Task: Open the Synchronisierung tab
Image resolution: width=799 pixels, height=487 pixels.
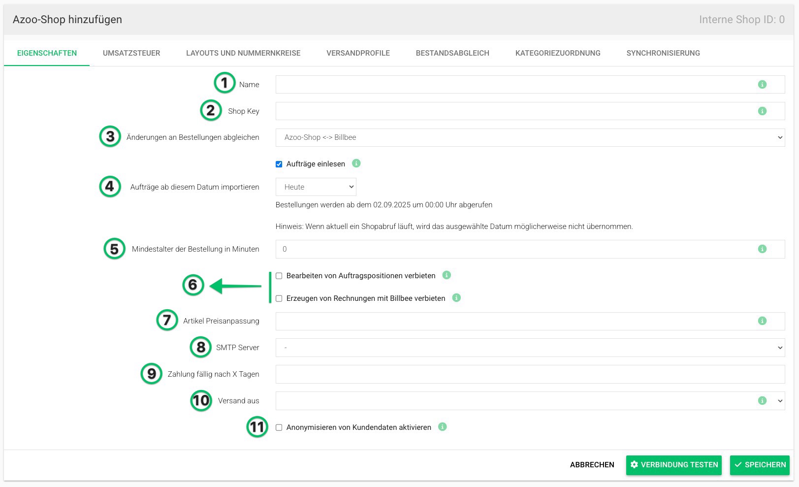Action: point(663,53)
